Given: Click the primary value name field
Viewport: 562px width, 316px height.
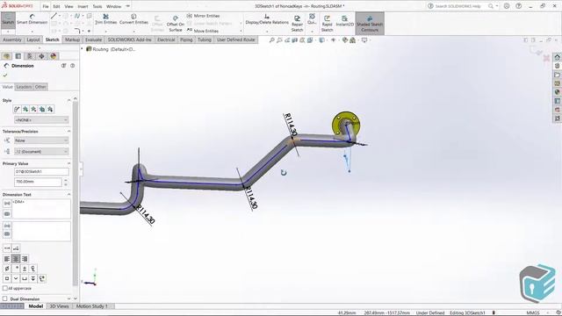Looking at the screenshot, I should 41,172.
